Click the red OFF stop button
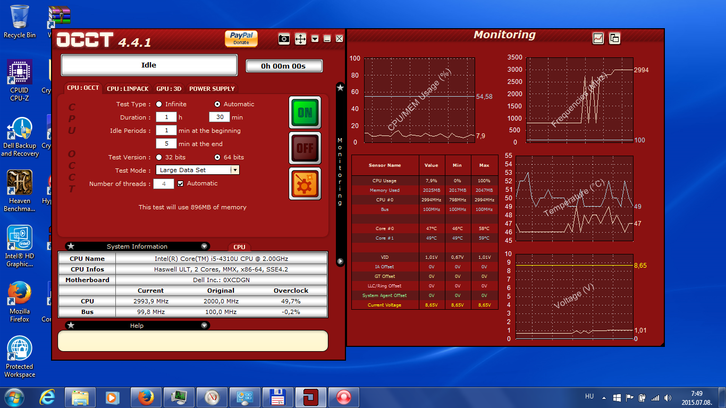Viewport: 726px width, 408px height. pos(305,148)
